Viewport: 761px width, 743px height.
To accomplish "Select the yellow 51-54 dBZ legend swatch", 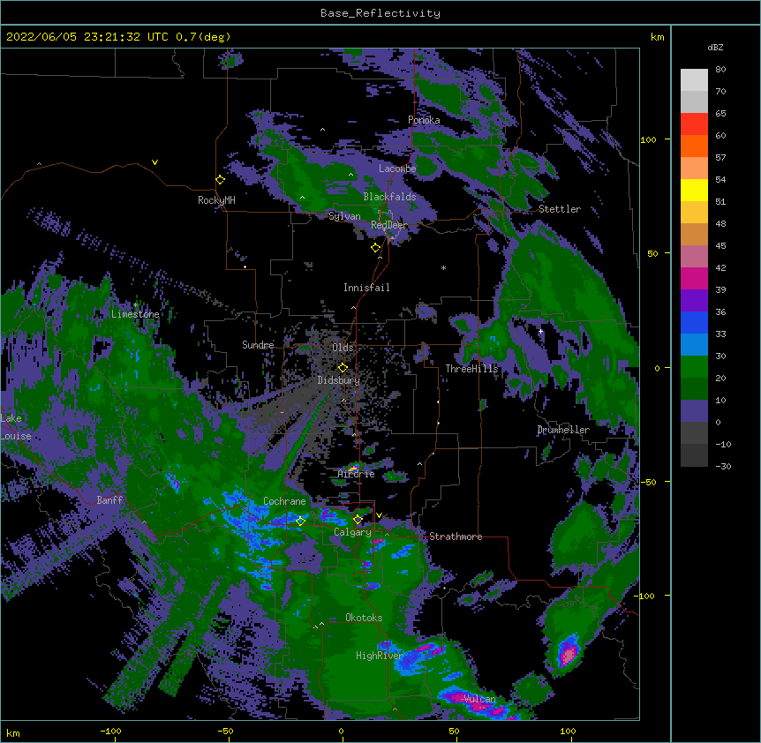I will click(694, 190).
